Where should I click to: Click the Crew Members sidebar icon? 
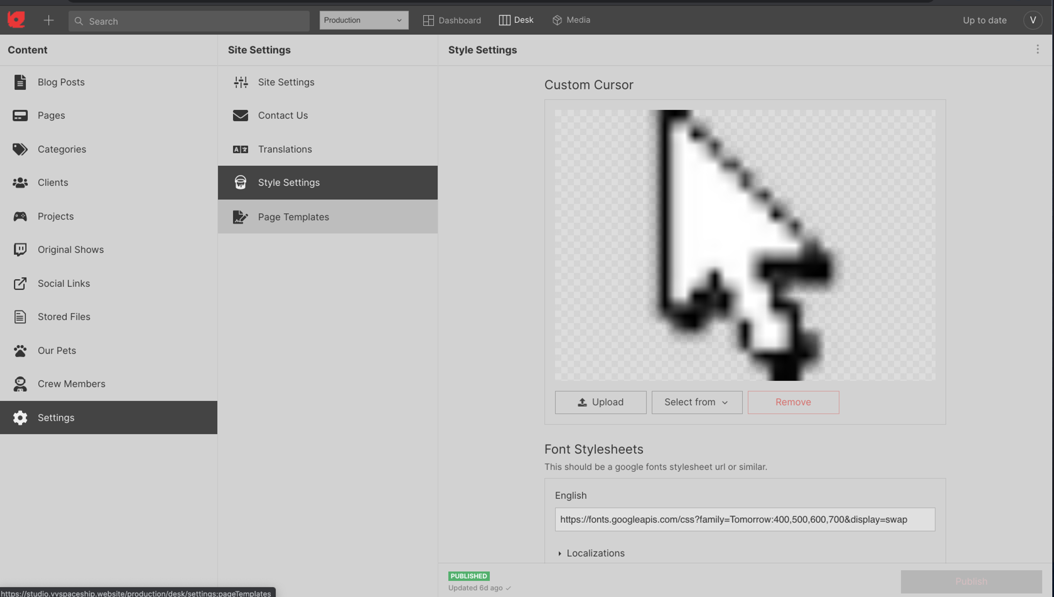(19, 384)
